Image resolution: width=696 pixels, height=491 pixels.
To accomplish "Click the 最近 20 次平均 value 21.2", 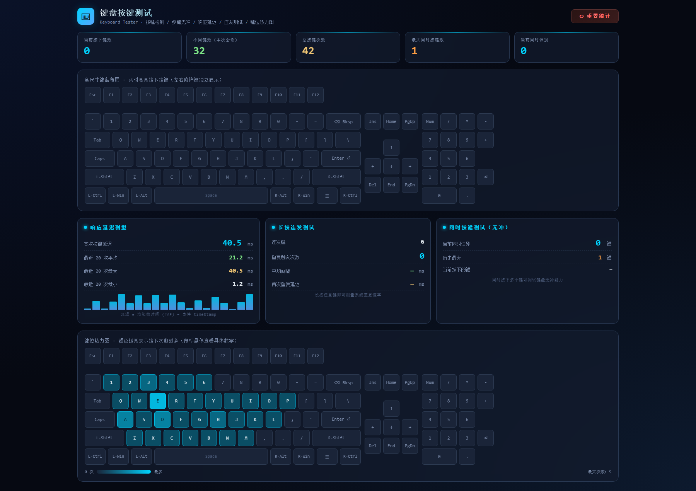I will pyautogui.click(x=236, y=257).
